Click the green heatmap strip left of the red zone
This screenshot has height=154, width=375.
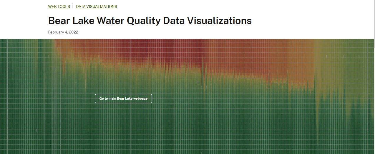[26, 59]
